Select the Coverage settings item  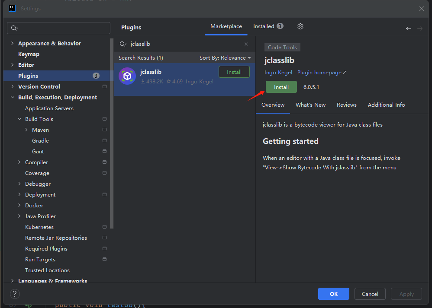pyautogui.click(x=37, y=173)
